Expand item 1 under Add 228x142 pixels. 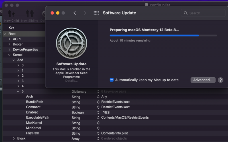tap(18, 70)
